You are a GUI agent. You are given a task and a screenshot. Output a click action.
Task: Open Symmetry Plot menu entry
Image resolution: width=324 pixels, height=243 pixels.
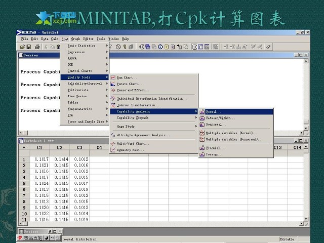[154, 150]
